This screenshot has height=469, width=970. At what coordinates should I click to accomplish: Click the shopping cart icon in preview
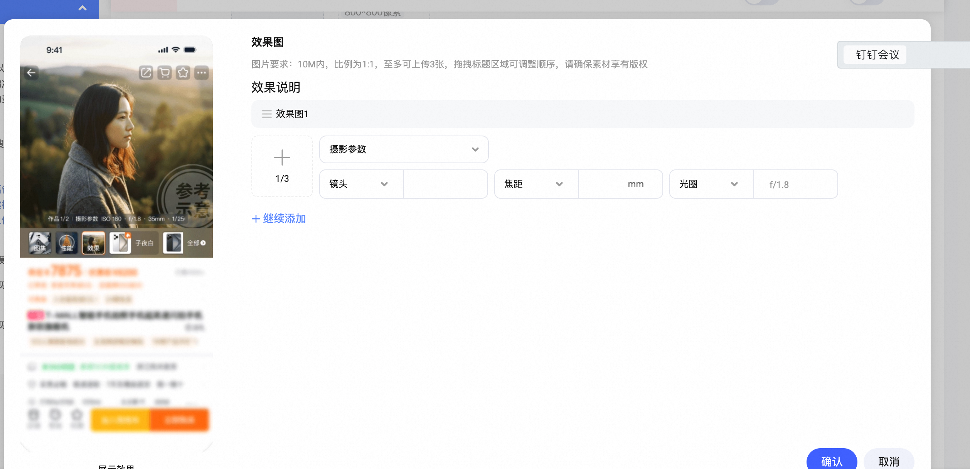click(165, 73)
